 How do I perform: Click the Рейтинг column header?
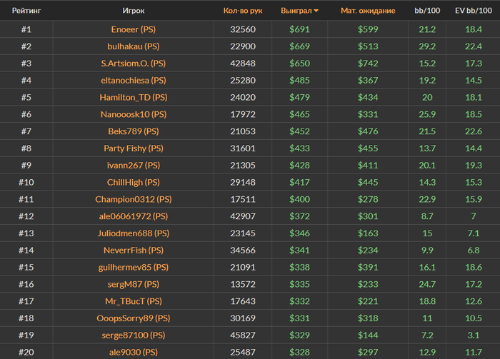click(26, 11)
